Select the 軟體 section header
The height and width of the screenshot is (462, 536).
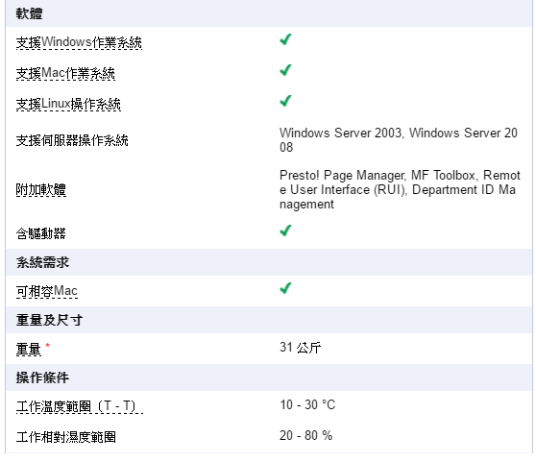coord(269,13)
